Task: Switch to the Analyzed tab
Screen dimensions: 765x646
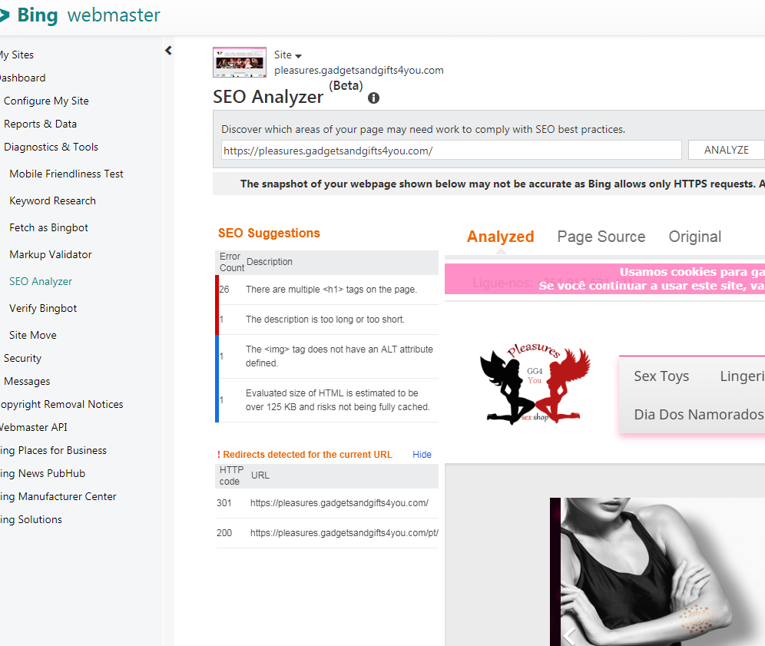Action: click(x=501, y=237)
